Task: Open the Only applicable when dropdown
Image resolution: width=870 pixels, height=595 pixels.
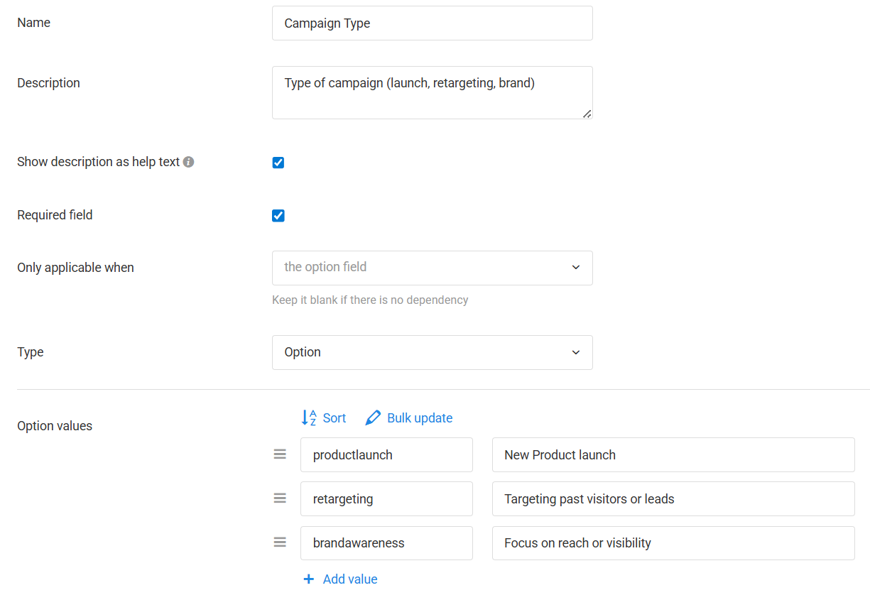Action: 432,268
